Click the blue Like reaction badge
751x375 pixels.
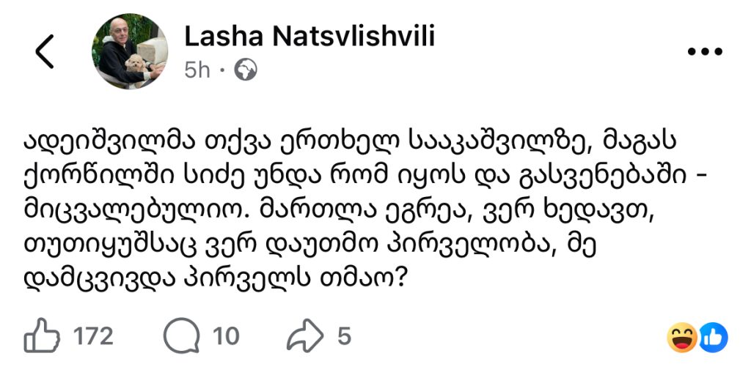click(x=712, y=337)
